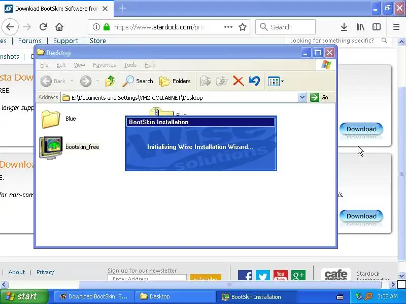Click Copy To toolbar icon

click(x=222, y=81)
